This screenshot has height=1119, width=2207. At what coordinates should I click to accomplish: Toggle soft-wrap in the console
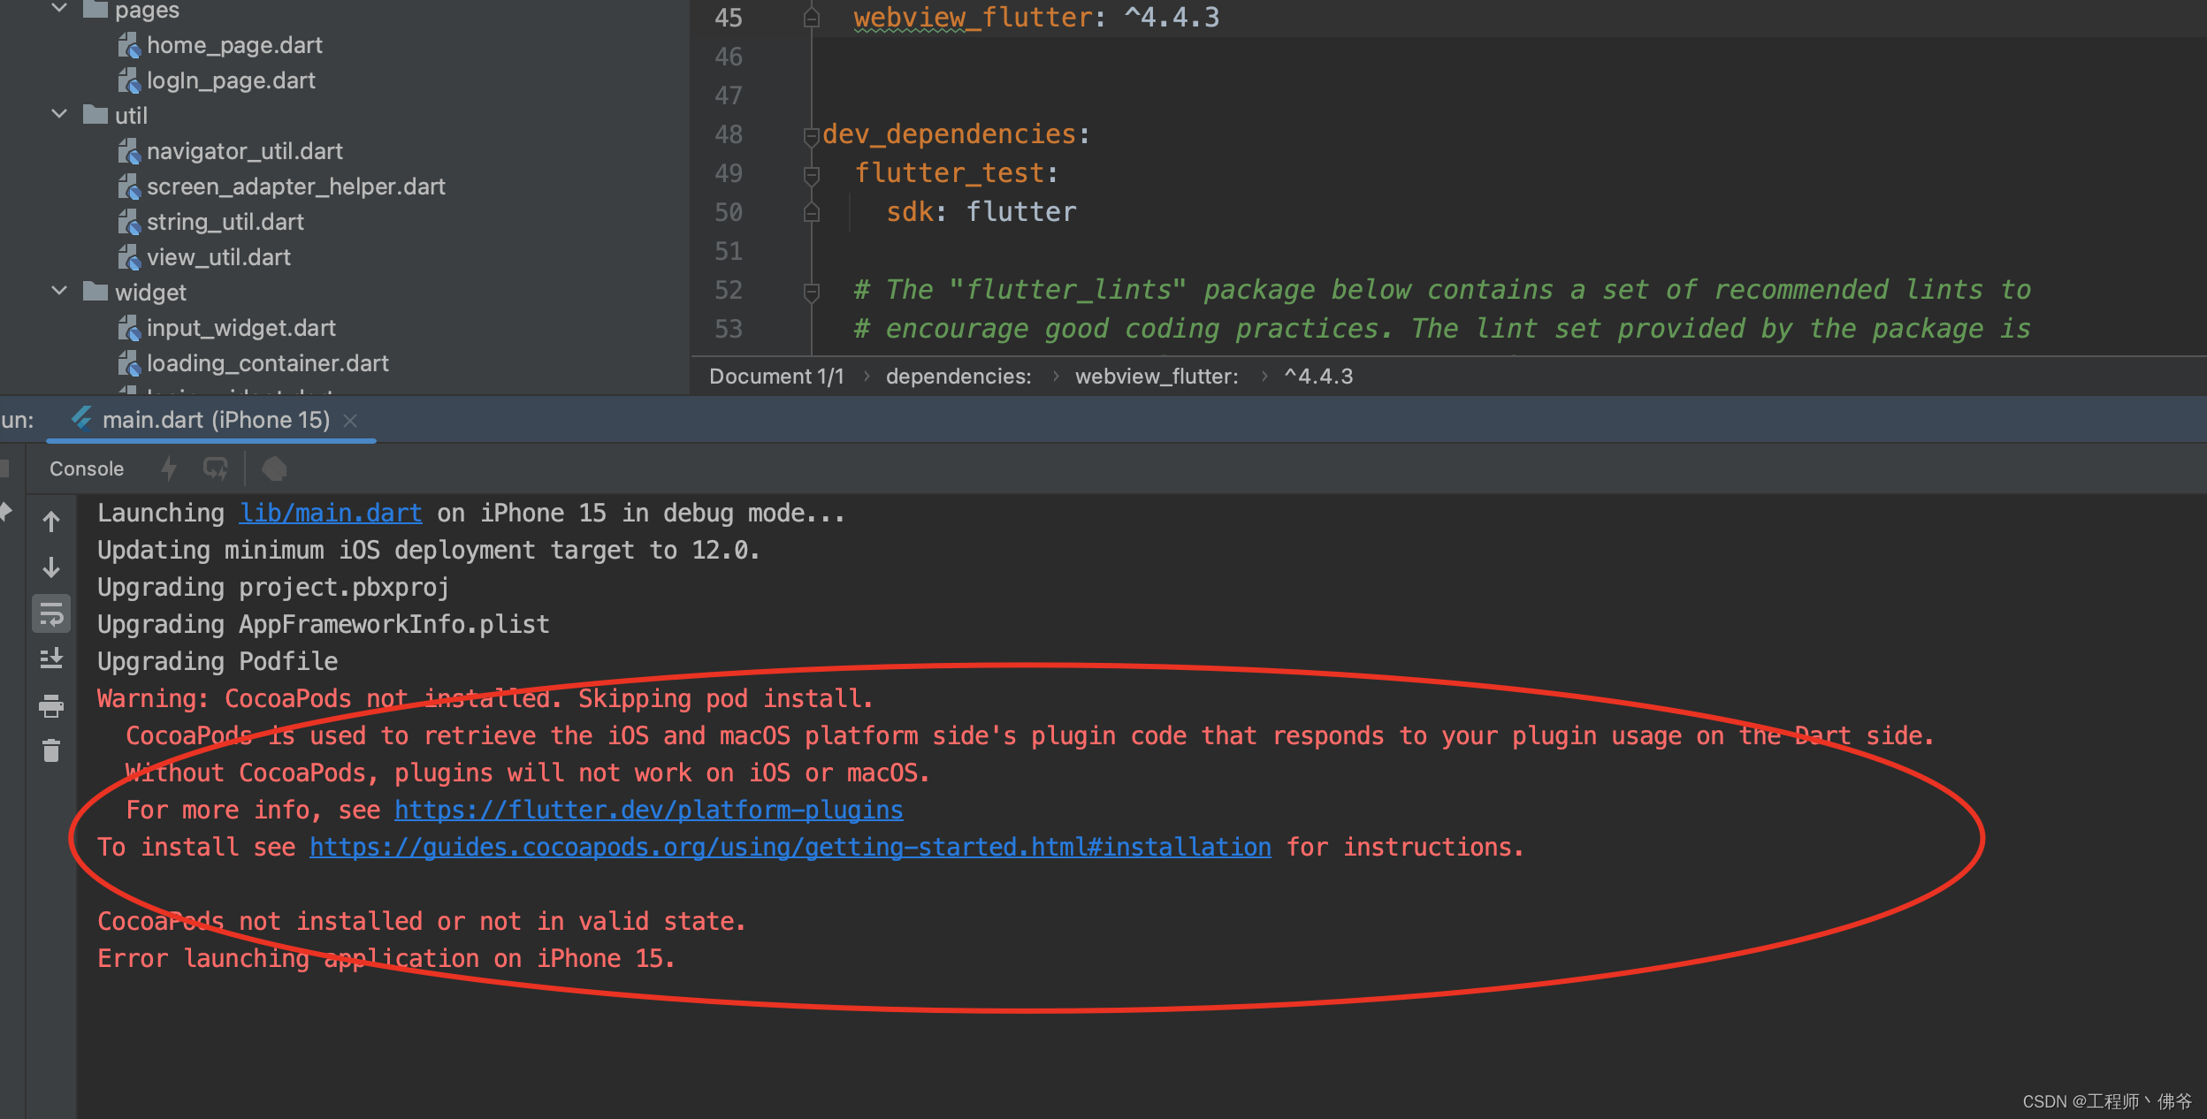51,613
